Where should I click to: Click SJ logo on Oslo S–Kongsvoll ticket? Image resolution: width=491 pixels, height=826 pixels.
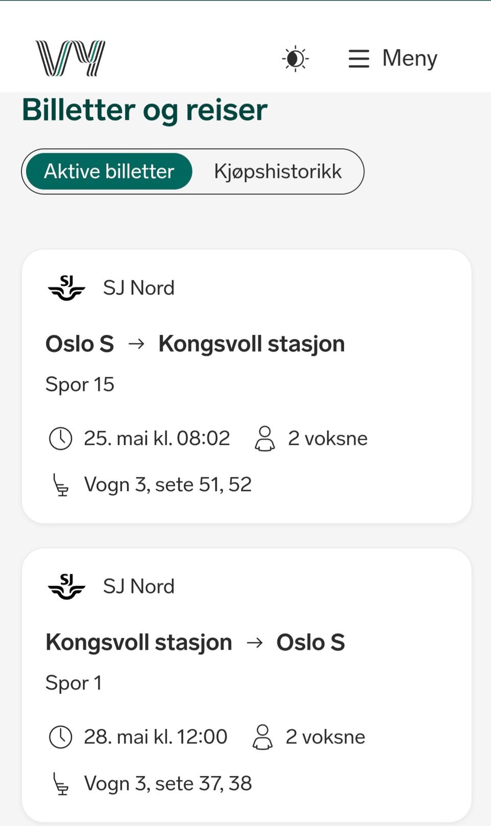(x=66, y=288)
